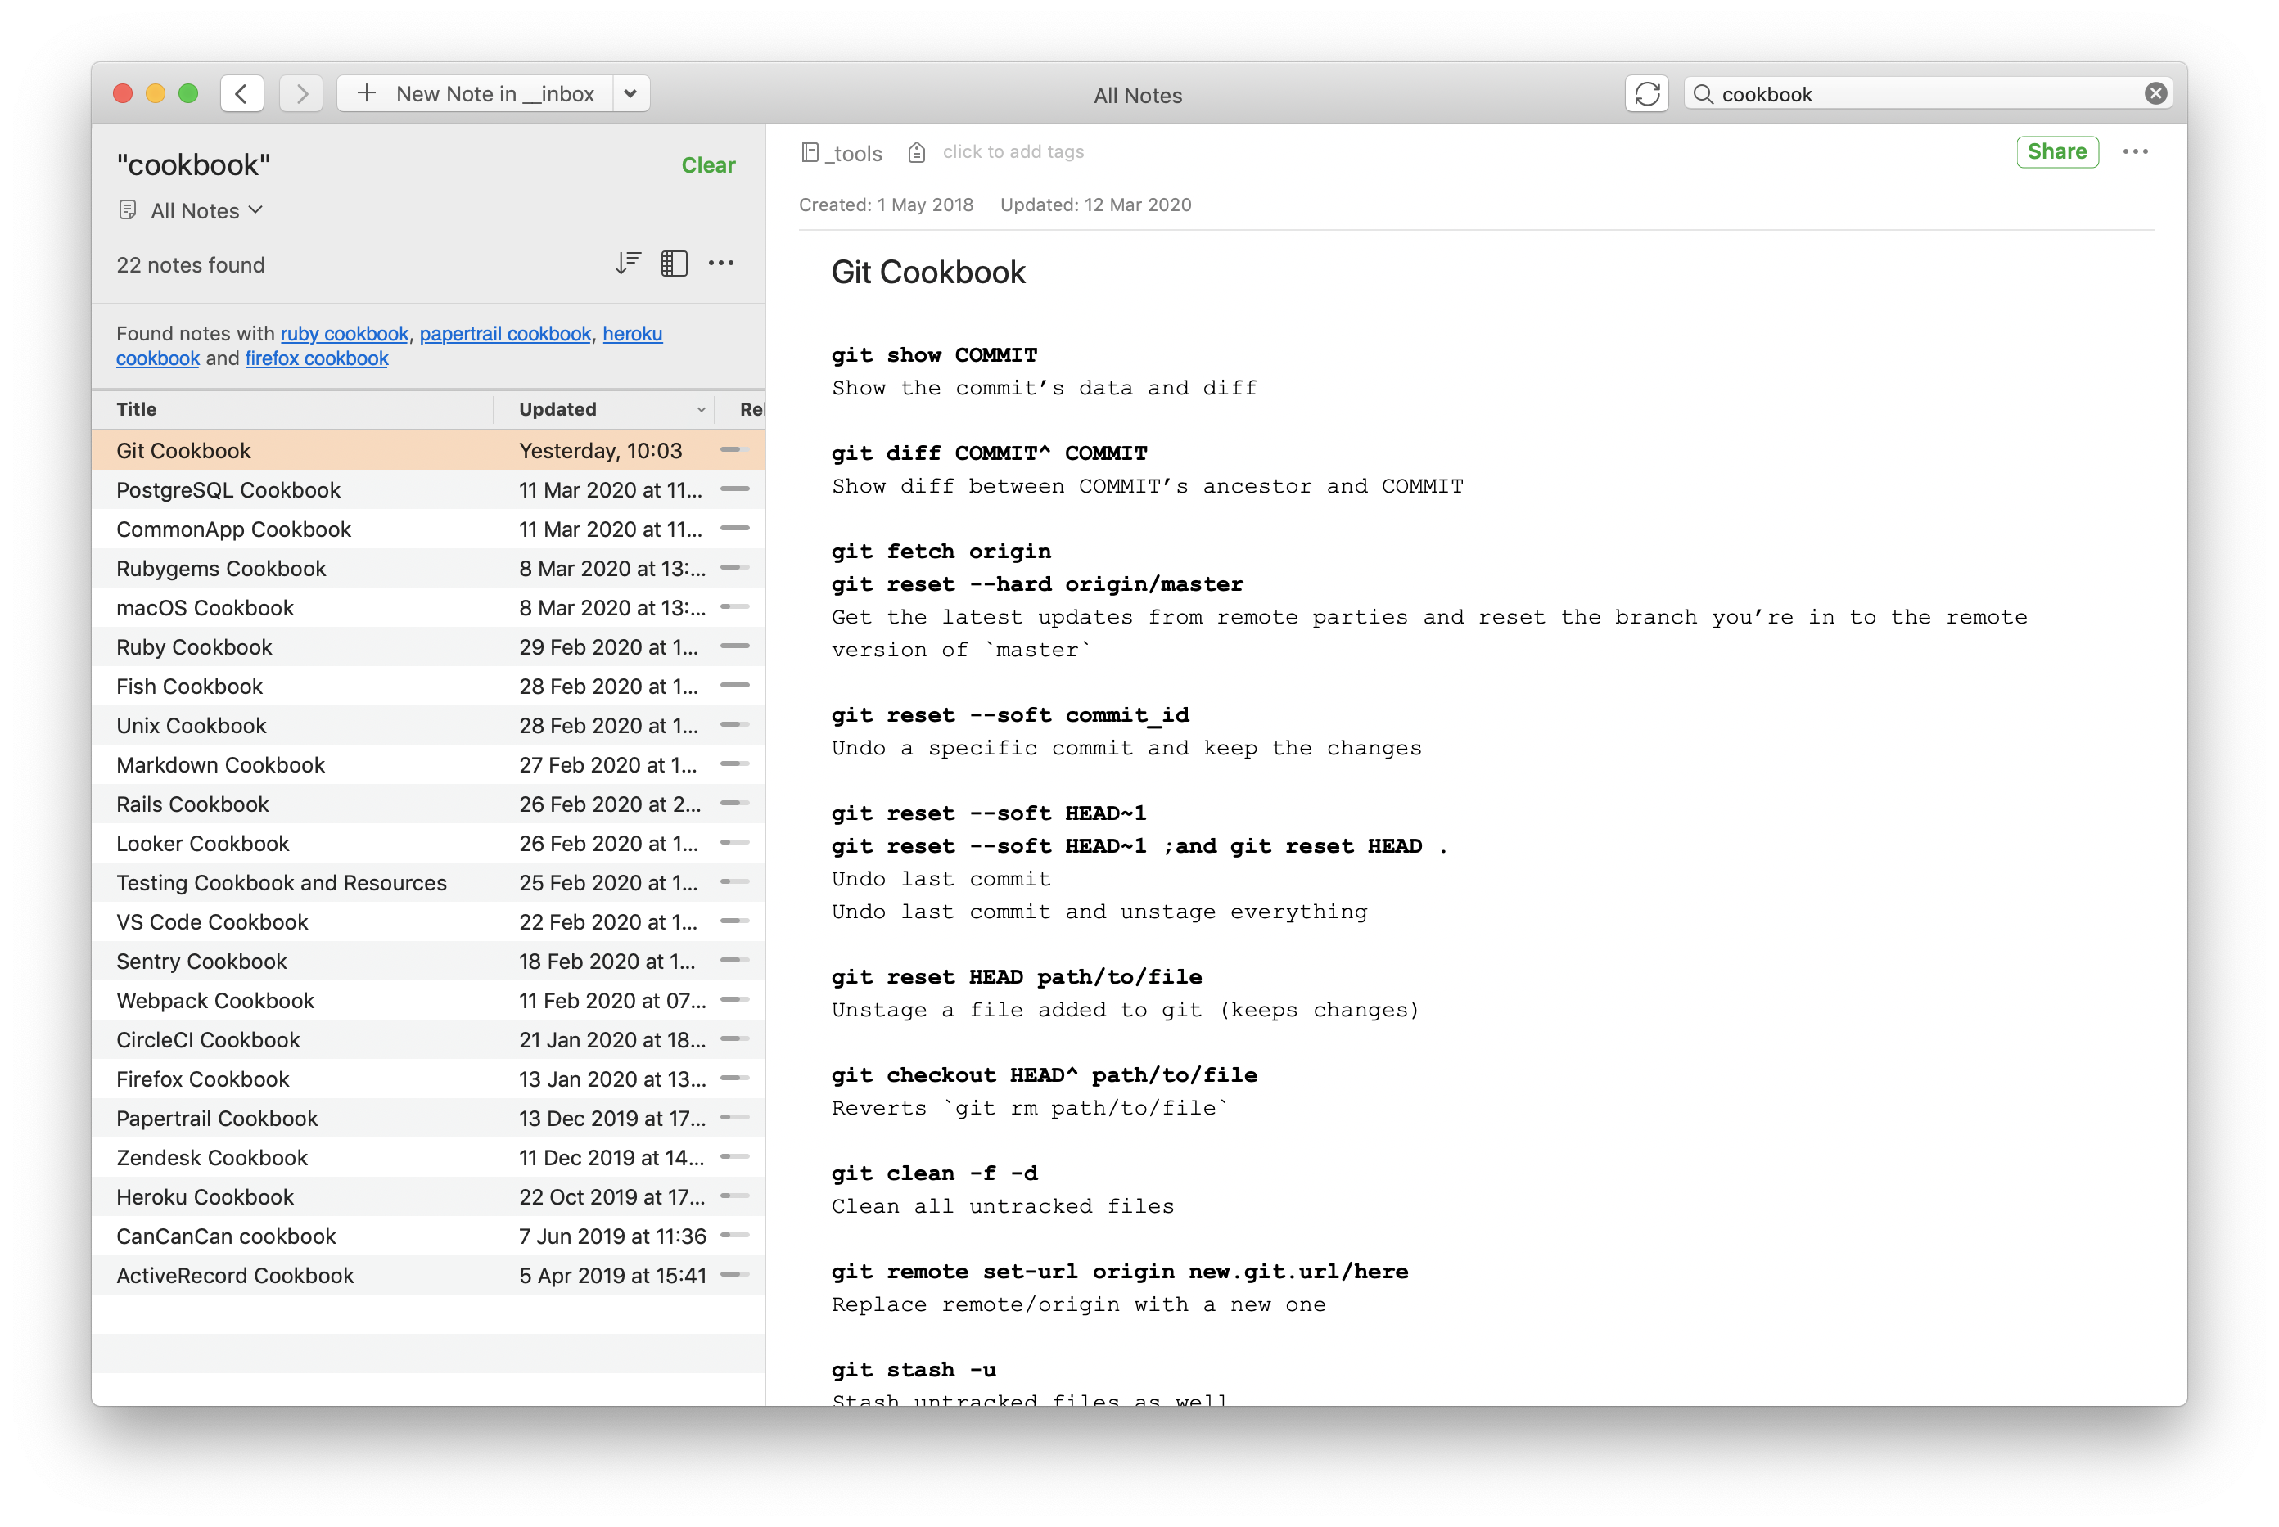Screen dimensions: 2279x1527
Task: Click the forward navigation arrow icon
Action: coord(302,94)
